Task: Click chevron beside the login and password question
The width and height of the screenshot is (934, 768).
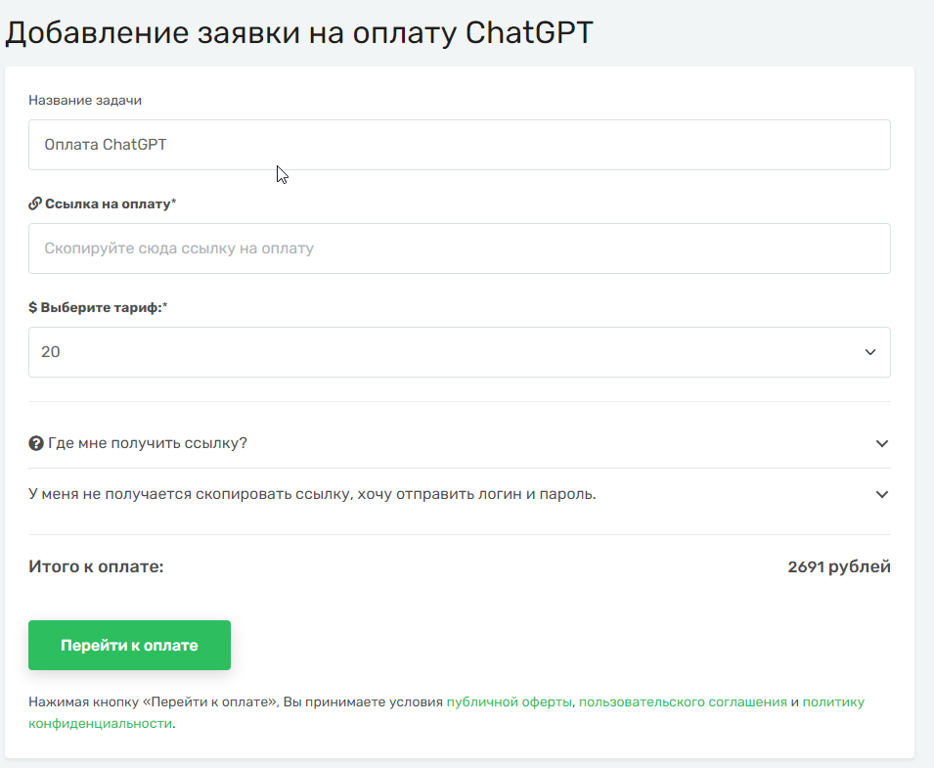Action: [882, 494]
